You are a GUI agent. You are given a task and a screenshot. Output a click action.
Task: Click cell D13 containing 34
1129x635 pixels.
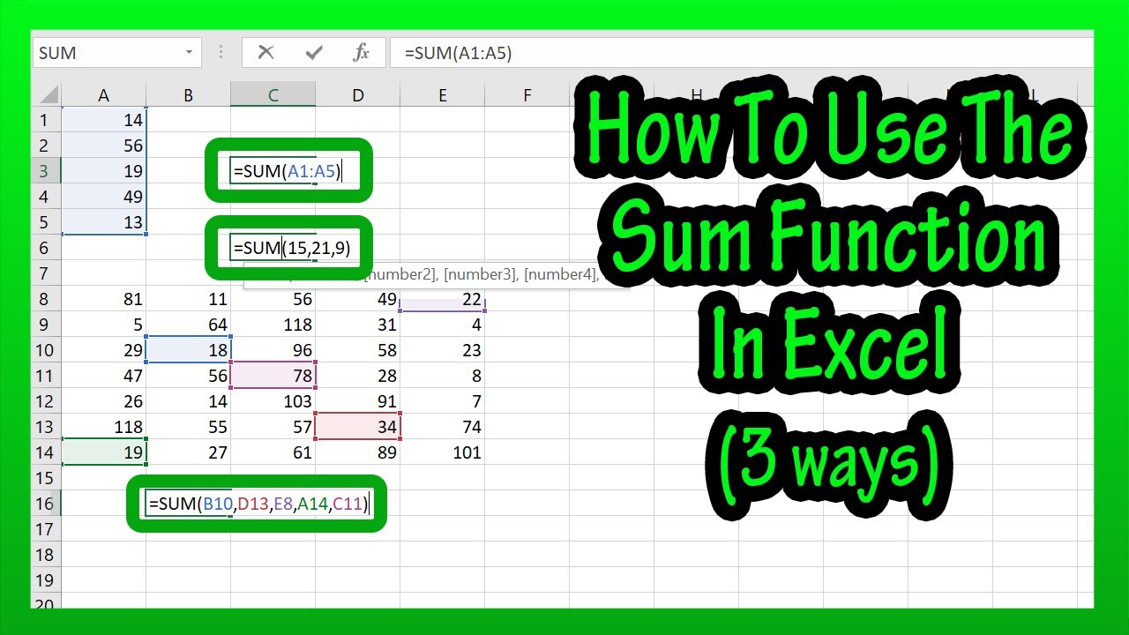(x=357, y=427)
